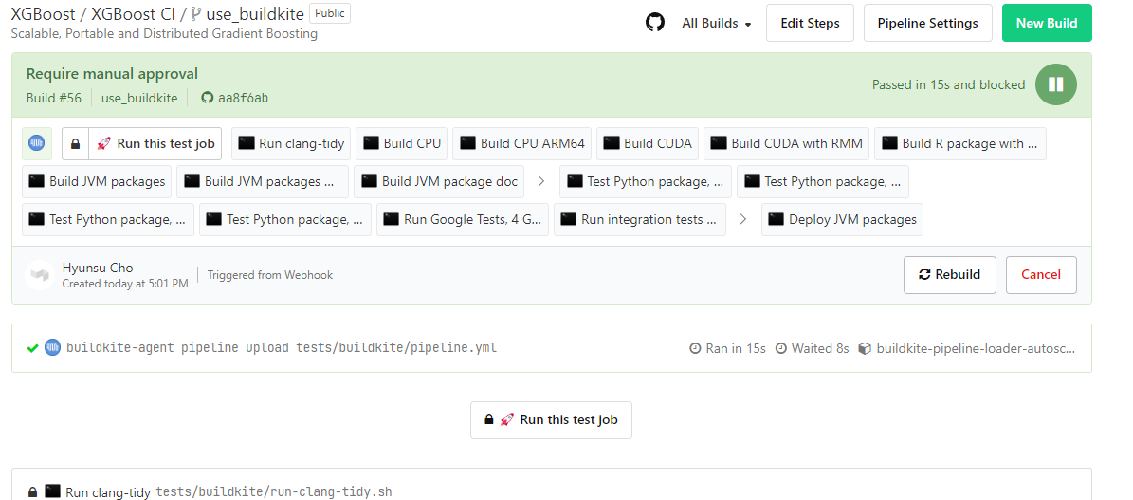The width and height of the screenshot is (1133, 500).
Task: Click the terminal icon on Build CUDA step
Action: 612,143
